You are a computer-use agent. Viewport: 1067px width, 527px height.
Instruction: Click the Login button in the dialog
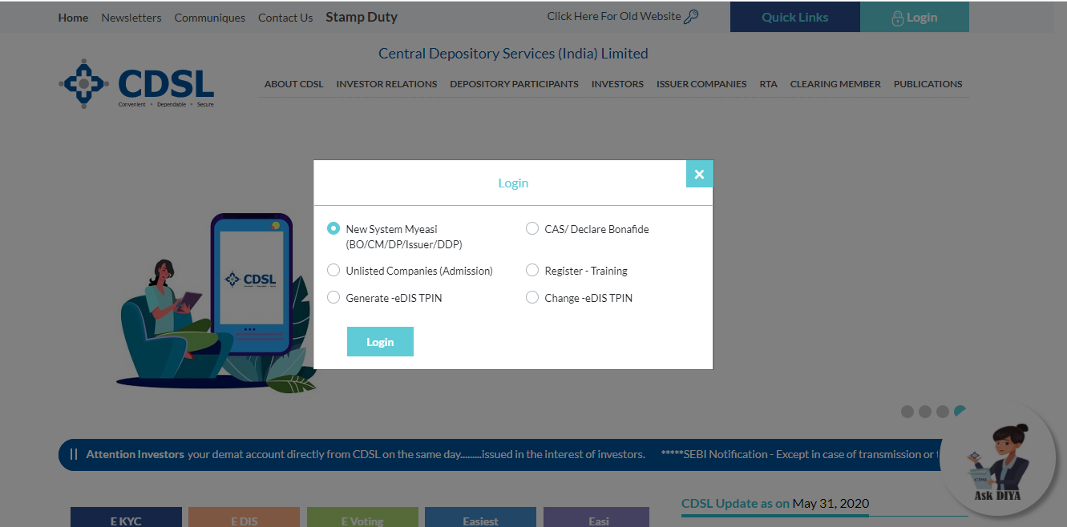(x=380, y=342)
